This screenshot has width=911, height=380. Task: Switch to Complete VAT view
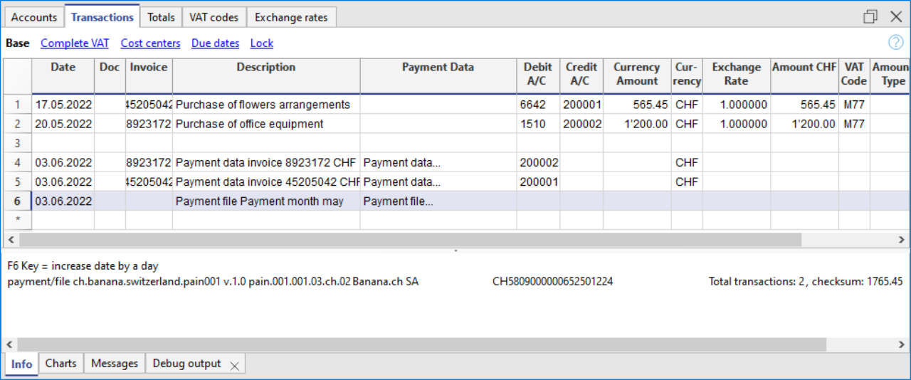[75, 43]
